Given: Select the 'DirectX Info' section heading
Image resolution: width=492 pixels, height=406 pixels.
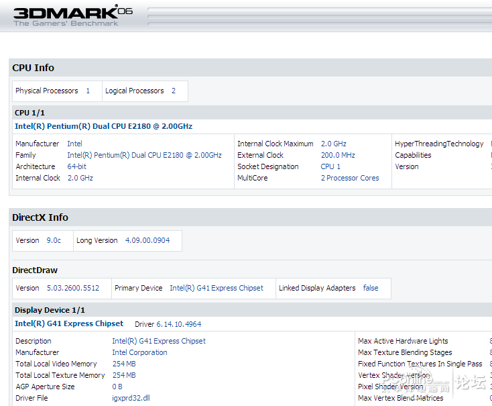Looking at the screenshot, I should tap(40, 217).
